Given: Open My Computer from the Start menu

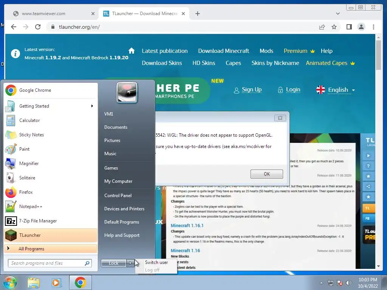Looking at the screenshot, I should click(x=118, y=181).
